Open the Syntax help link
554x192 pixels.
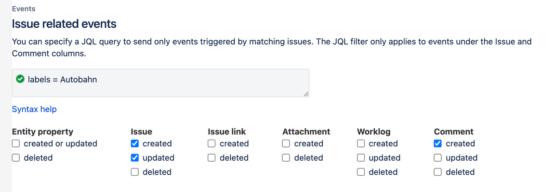(x=34, y=109)
